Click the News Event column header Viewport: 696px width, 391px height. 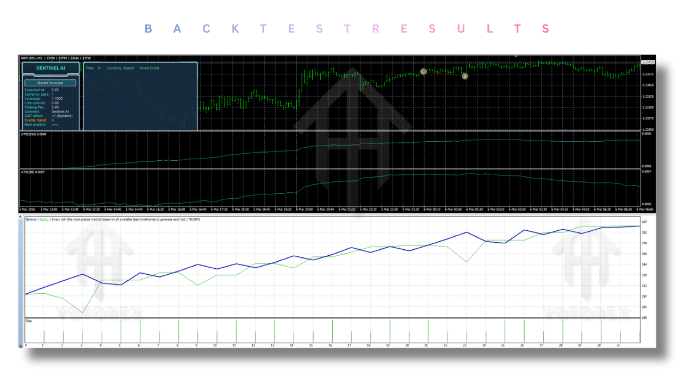(x=149, y=68)
